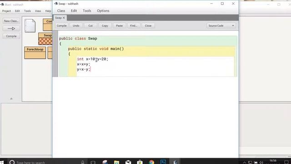This screenshot has height=164, width=291.
Task: Open the Class menu in Swap editor
Action: 61,11
